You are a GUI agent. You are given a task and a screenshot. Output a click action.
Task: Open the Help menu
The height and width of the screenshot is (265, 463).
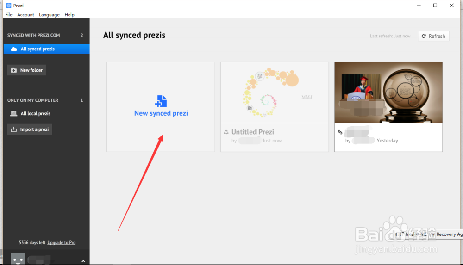pyautogui.click(x=69, y=15)
